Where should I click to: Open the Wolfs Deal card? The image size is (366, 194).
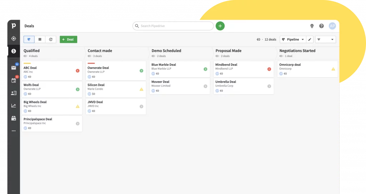coord(52,89)
